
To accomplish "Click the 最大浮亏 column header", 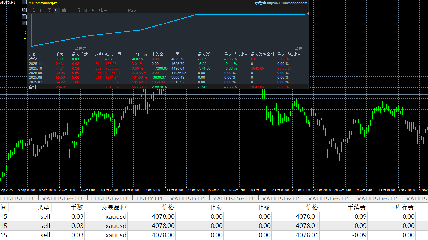I will coord(206,55).
